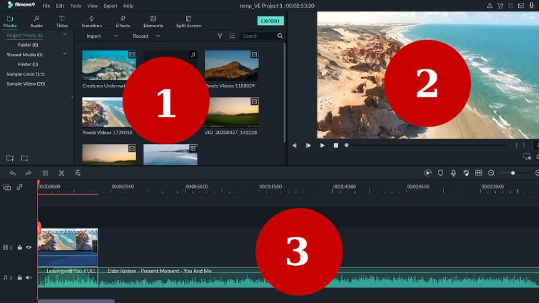Open the Record dropdown
This screenshot has width=539, height=303.
point(146,36)
